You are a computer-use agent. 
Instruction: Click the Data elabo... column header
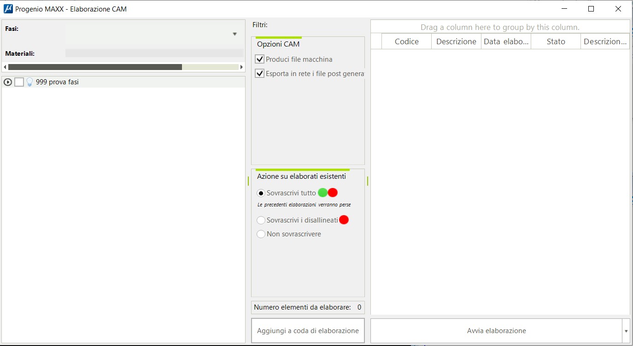click(506, 41)
